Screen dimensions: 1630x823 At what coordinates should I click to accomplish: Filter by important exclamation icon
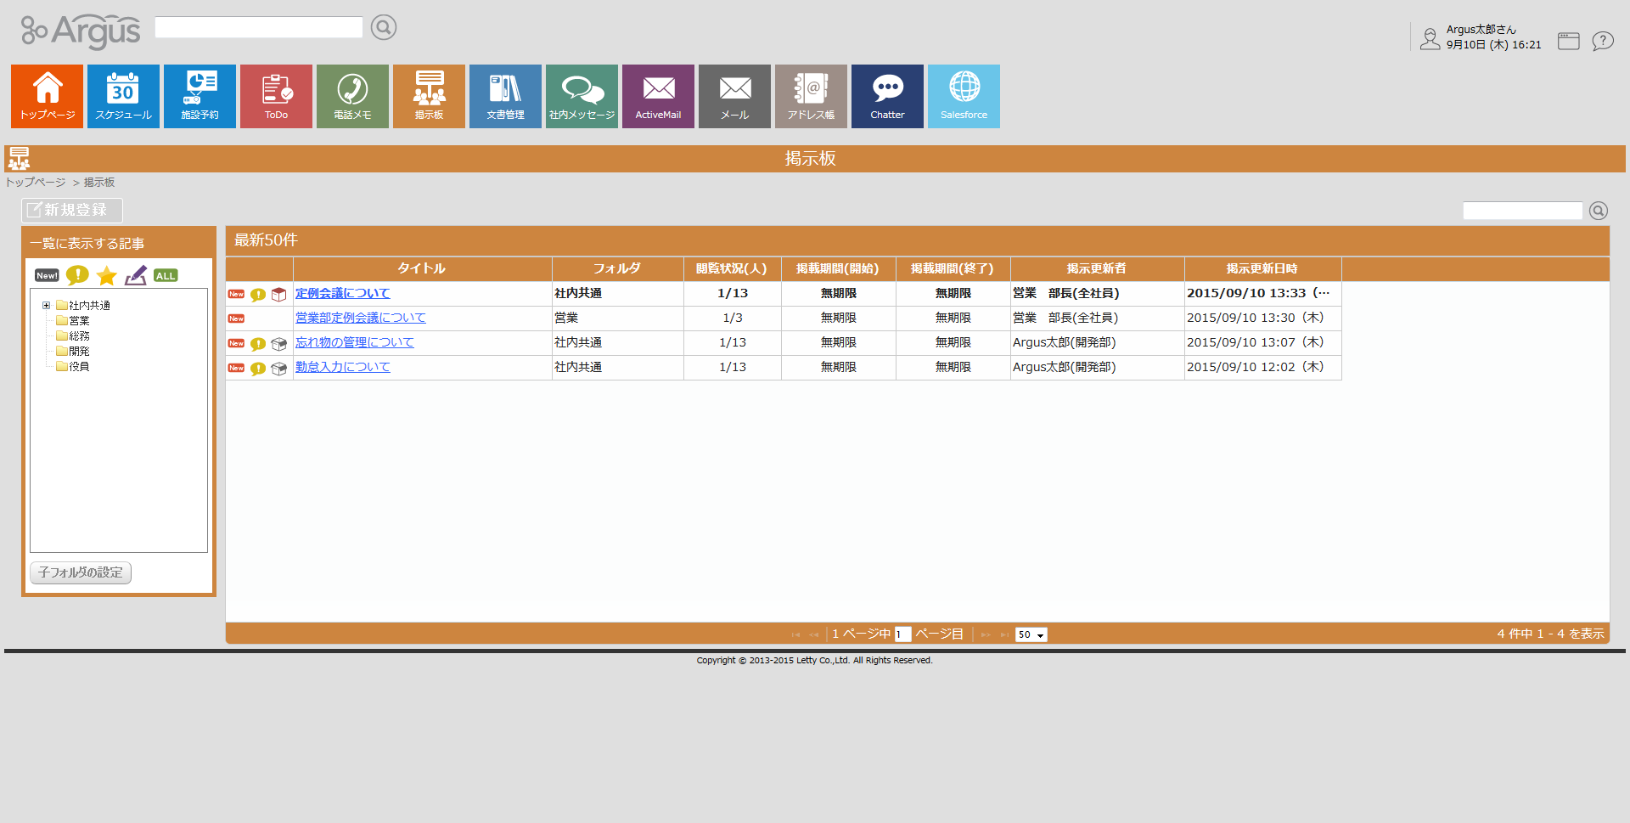(x=77, y=274)
